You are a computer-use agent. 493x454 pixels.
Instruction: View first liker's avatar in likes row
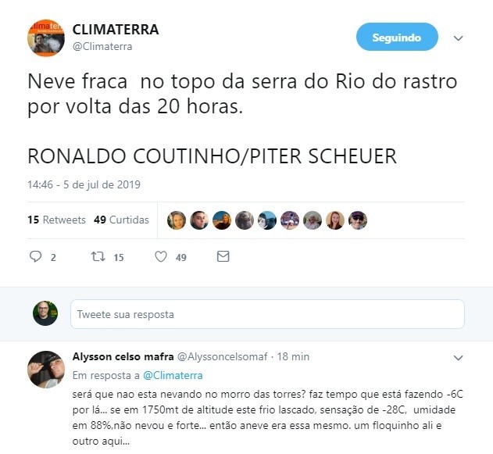177,220
